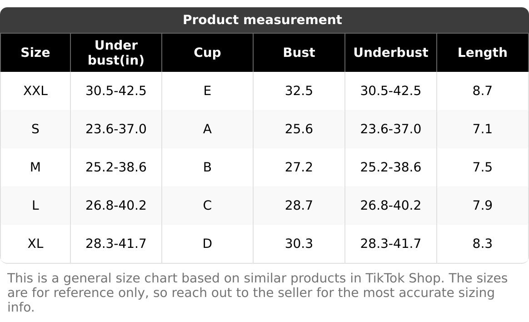Click the Under bust(in) column header
Screen dimensions: 529x322
(116, 53)
